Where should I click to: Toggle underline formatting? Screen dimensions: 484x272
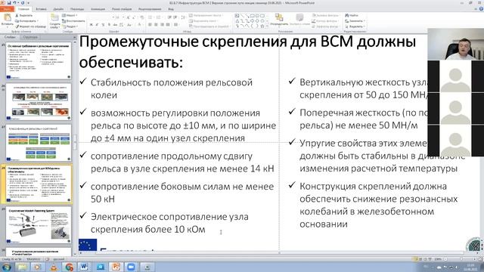pyautogui.click(x=103, y=25)
